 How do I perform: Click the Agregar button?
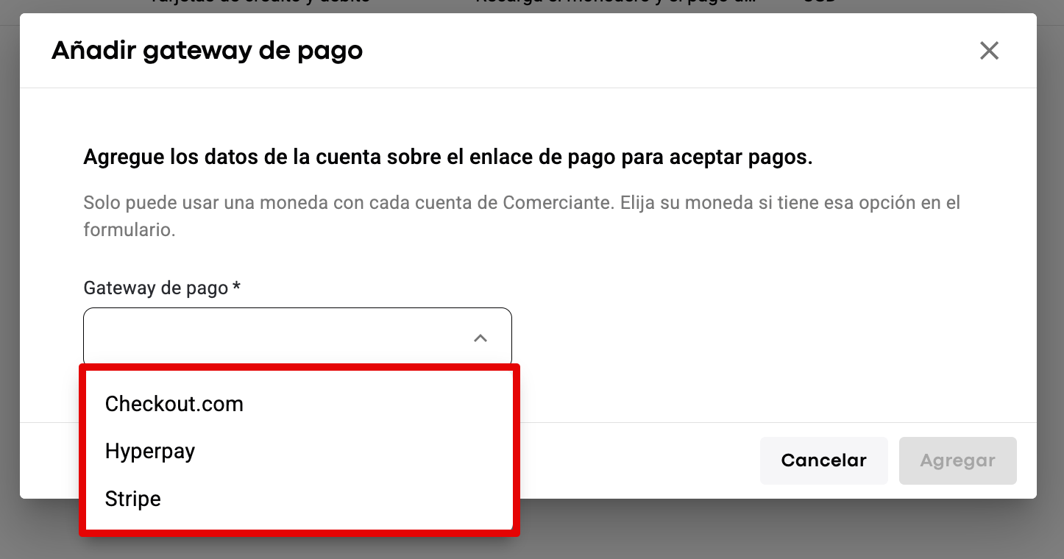coord(958,460)
